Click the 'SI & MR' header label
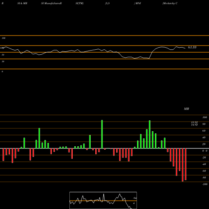The height and width of the screenshot is (209, 209). [22, 3]
